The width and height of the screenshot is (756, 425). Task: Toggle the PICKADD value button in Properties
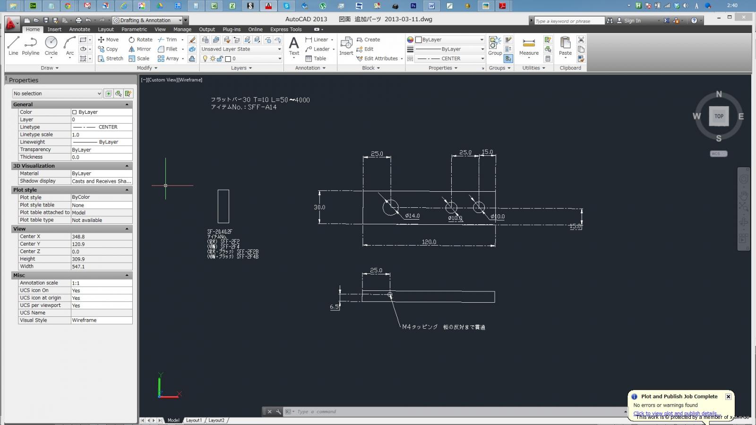click(109, 93)
